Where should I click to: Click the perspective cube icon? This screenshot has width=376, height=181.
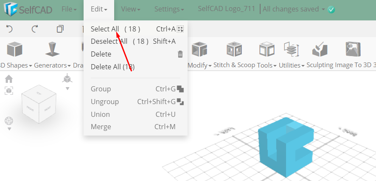[x=67, y=78]
